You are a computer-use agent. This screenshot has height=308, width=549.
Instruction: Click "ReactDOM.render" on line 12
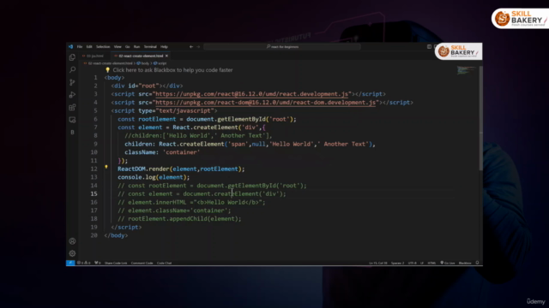coord(143,169)
